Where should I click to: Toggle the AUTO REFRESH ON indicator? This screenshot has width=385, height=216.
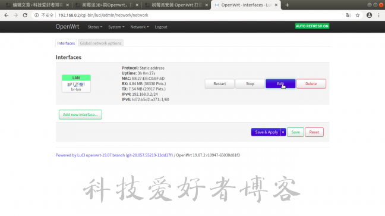[312, 26]
